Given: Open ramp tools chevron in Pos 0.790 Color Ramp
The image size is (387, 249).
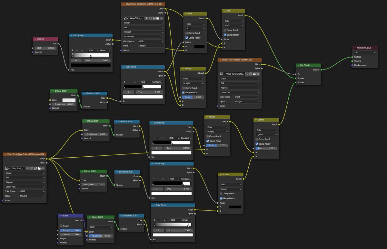Looking at the screenshot, I should pos(163,179).
